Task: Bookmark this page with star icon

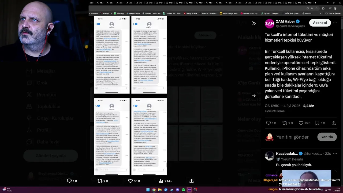Action: point(316,8)
